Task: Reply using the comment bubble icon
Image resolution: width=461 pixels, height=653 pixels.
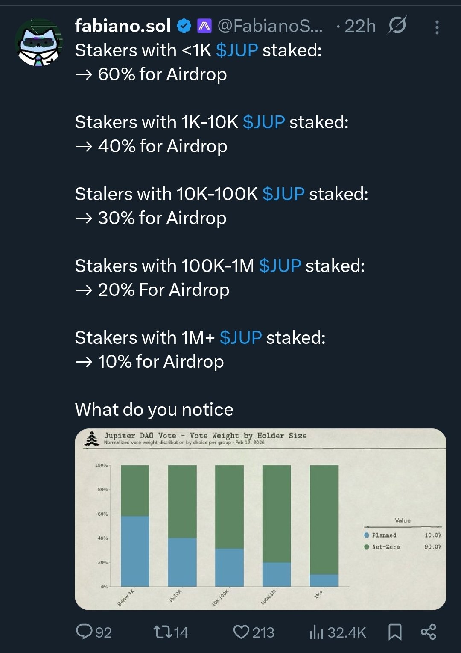Action: pyautogui.click(x=84, y=632)
